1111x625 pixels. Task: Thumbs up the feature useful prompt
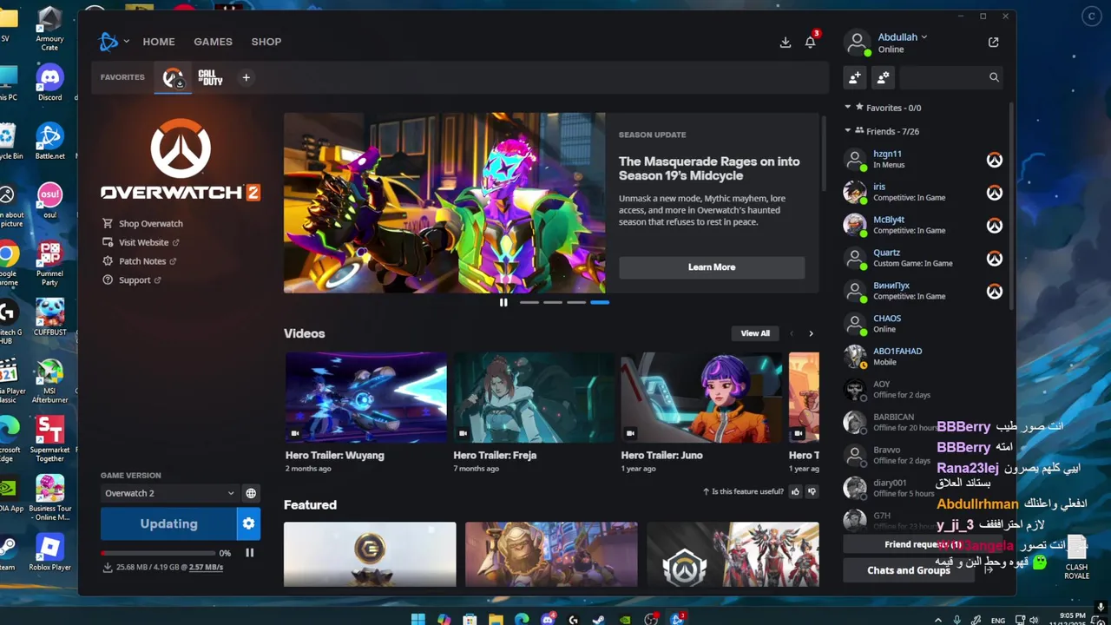click(795, 491)
